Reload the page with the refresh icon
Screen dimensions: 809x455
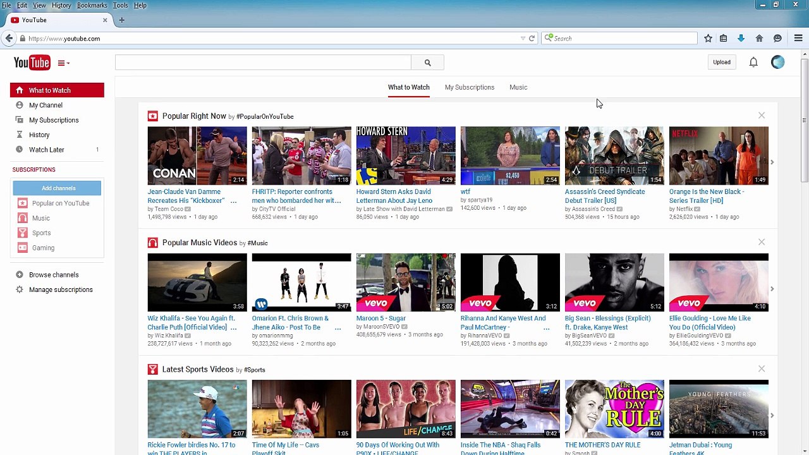[x=532, y=39]
